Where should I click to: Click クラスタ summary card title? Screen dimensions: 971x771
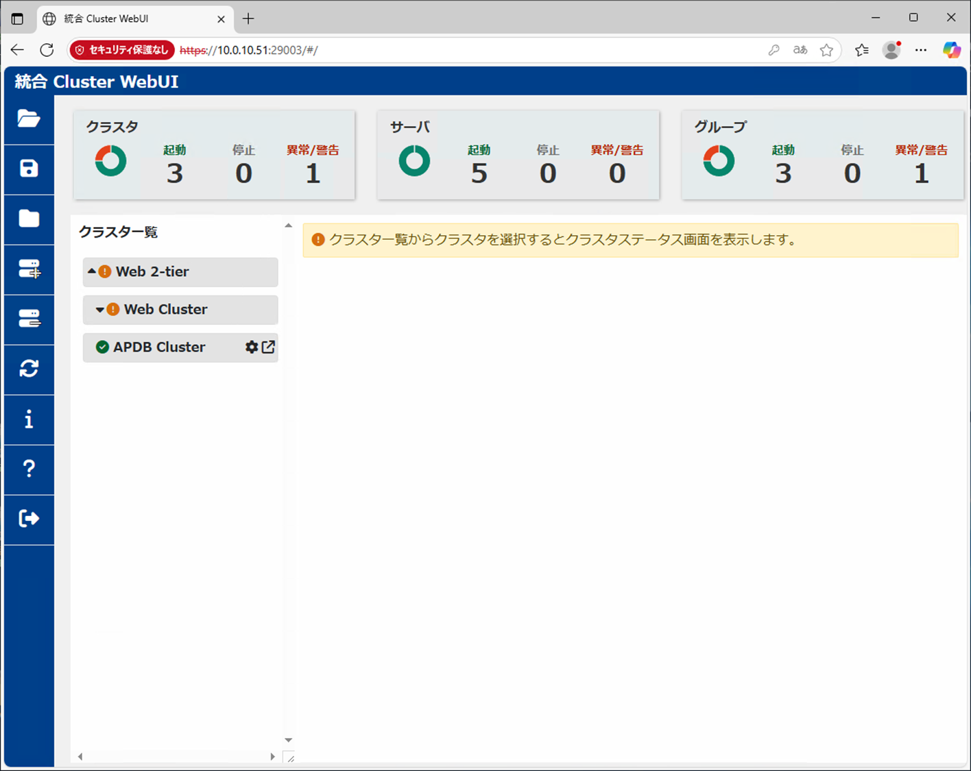coord(112,127)
